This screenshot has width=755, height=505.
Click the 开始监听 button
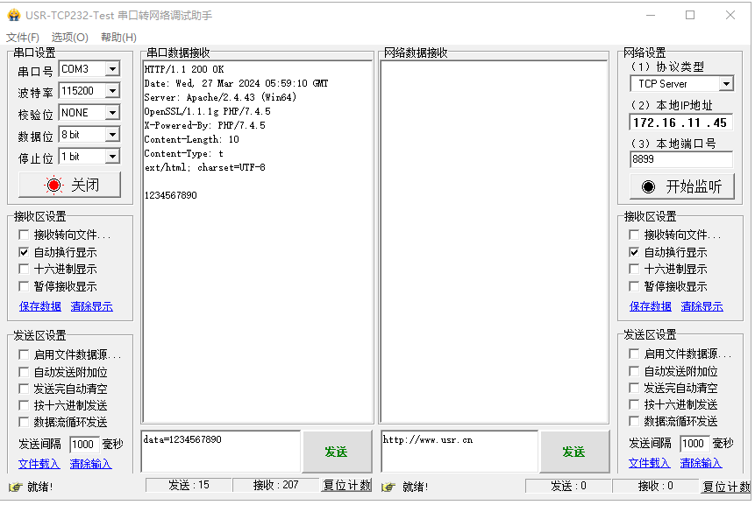682,187
